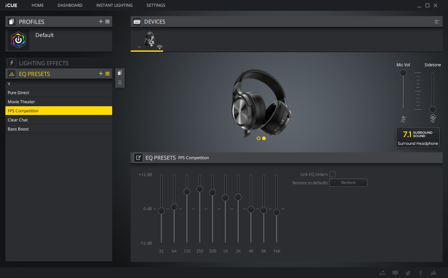Enable Link EQ sliders checkbox
The height and width of the screenshot is (278, 448).
[332, 174]
